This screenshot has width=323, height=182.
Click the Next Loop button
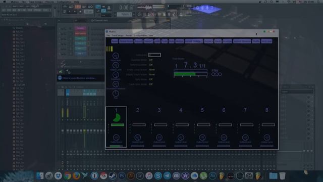coord(266,41)
